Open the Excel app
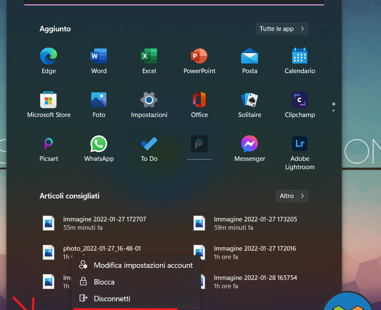 (149, 61)
